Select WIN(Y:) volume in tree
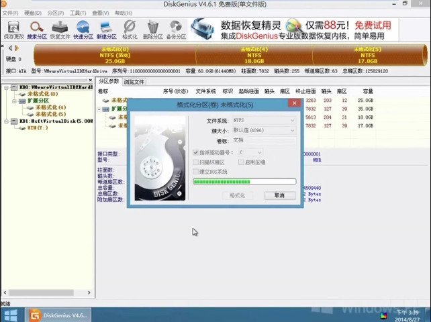The image size is (431, 322). [38, 127]
